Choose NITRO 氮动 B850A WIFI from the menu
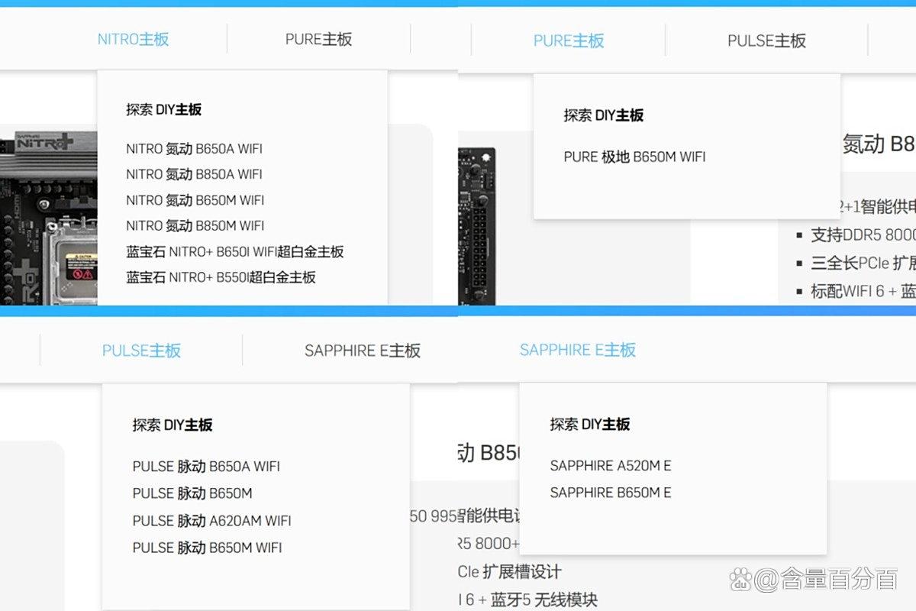This screenshot has height=611, width=916. (194, 174)
